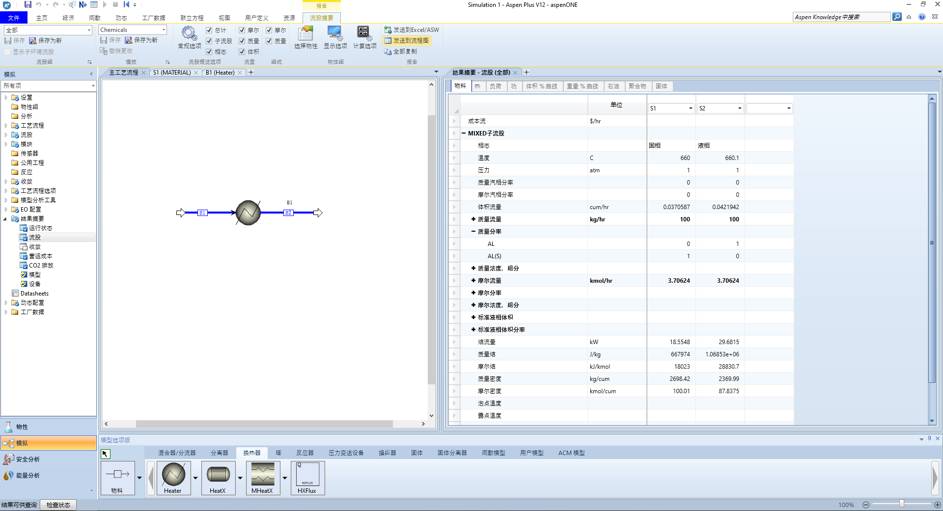The width and height of the screenshot is (943, 511).
Task: Click the Aspen Knowledge search field
Action: tap(841, 17)
